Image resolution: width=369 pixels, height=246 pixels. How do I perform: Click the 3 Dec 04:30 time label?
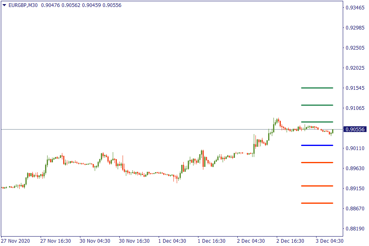[x=330, y=241]
